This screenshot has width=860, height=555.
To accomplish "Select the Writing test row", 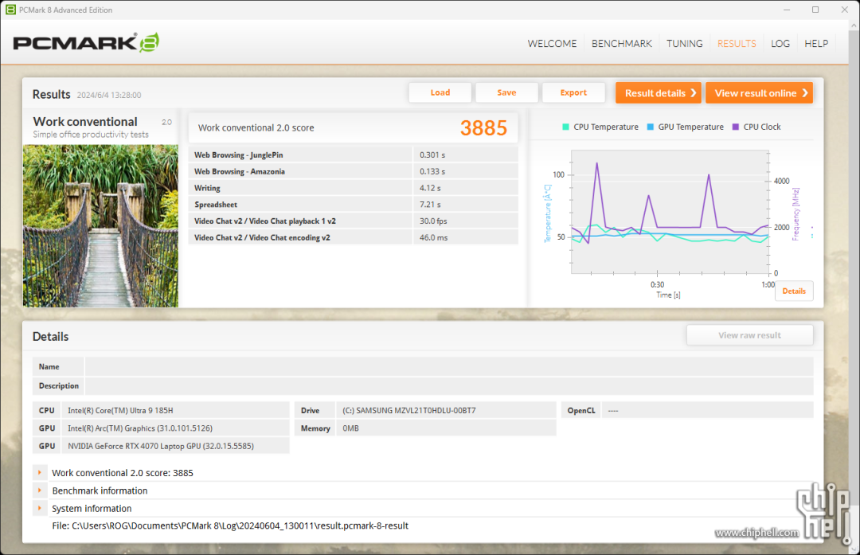I will (x=354, y=188).
